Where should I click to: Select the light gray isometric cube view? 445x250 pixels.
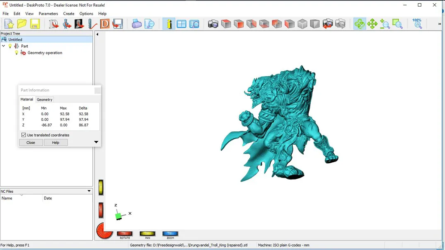click(302, 24)
